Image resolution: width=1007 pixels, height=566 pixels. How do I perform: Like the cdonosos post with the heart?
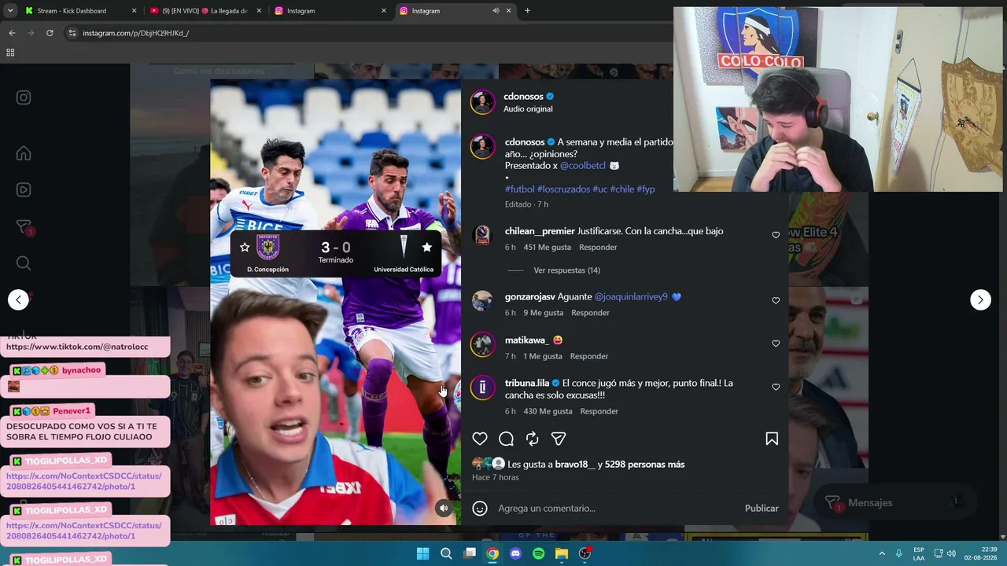(x=480, y=439)
